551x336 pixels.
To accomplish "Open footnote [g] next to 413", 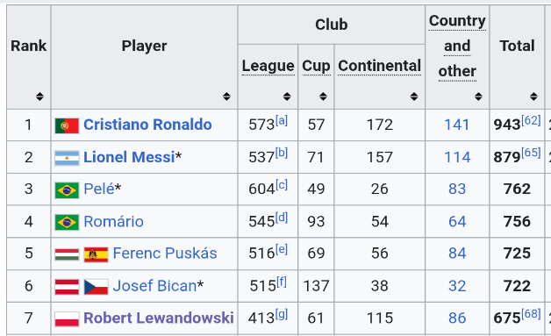I will [282, 314].
